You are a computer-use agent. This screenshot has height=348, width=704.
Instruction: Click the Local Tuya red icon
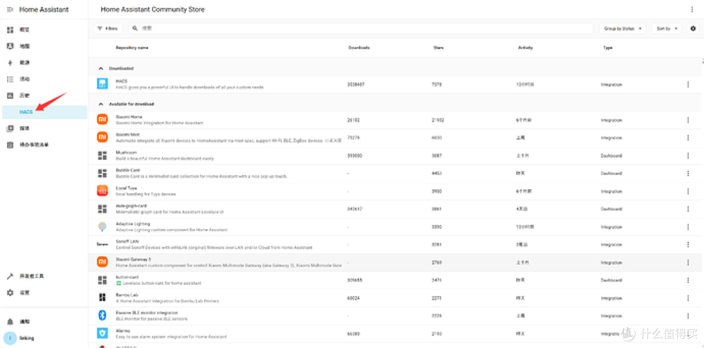tap(102, 191)
